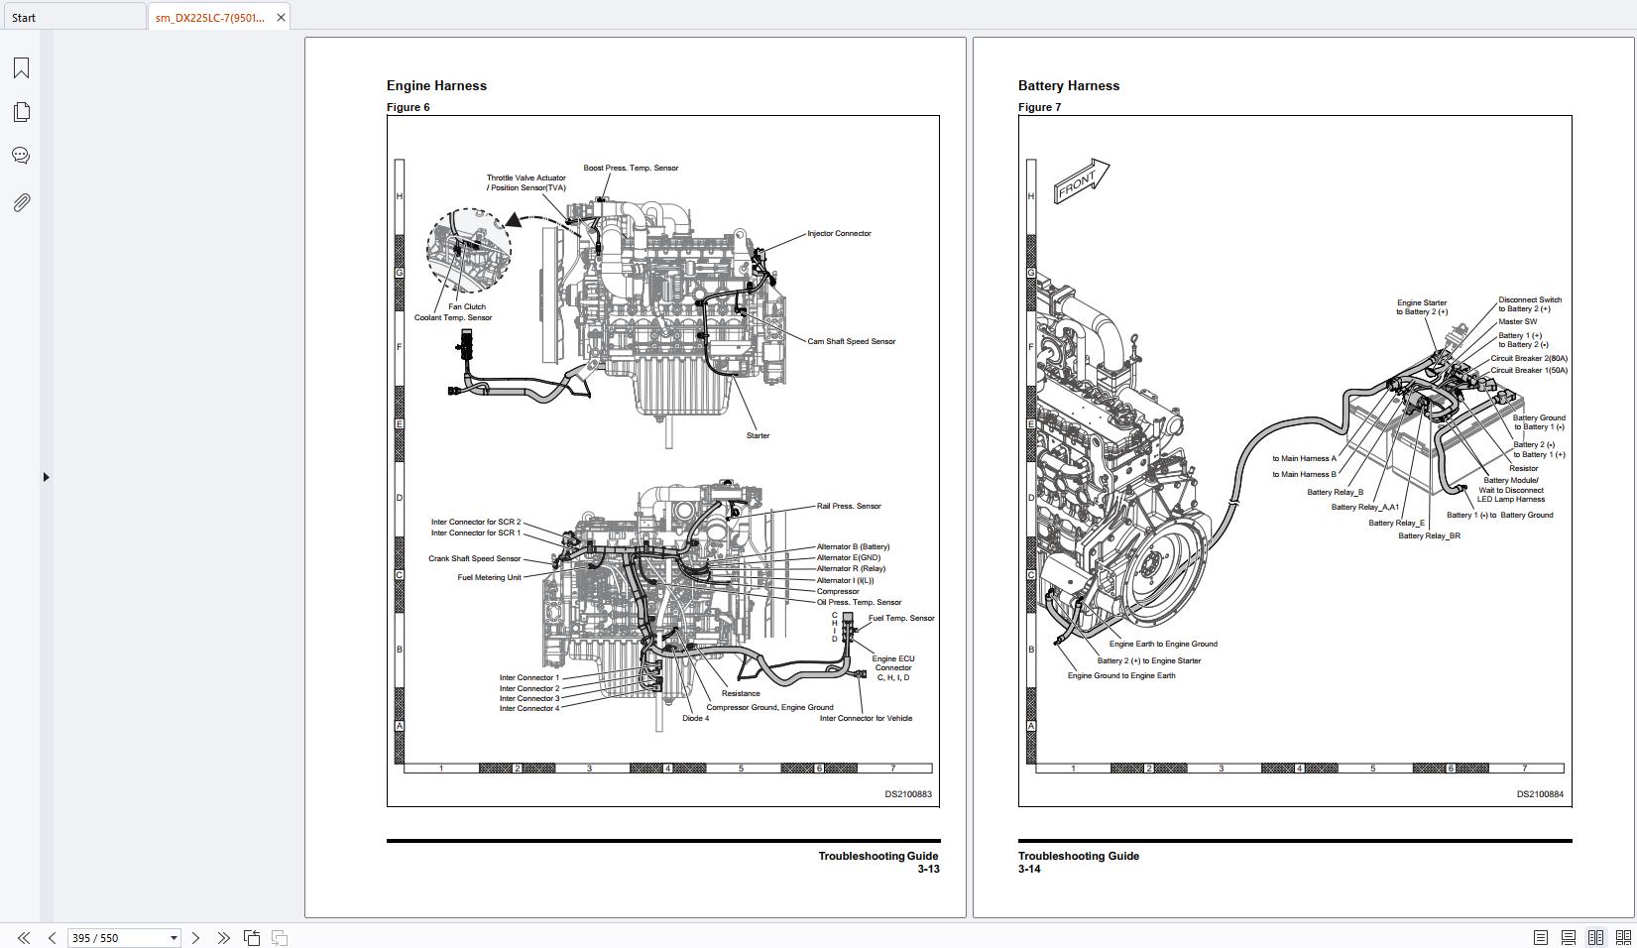Image resolution: width=1637 pixels, height=948 pixels.
Task: Click the Circuit Breaker 1(50A) label
Action: [1529, 370]
